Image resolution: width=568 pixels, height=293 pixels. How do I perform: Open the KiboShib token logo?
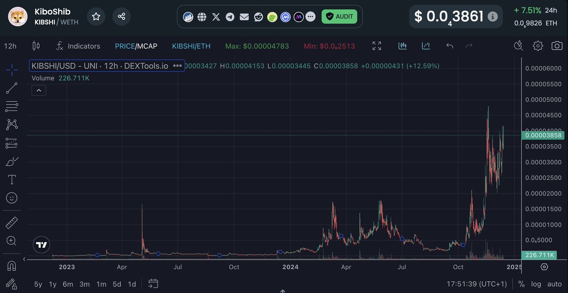tap(18, 17)
